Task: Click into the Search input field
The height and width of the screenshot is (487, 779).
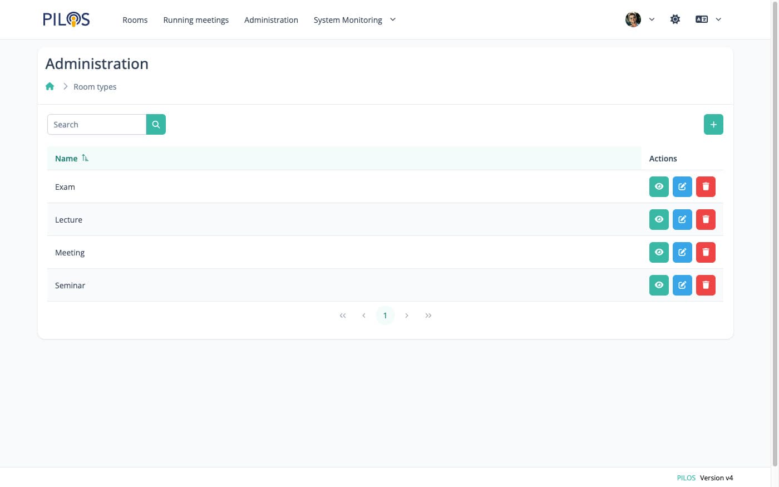Action: pyautogui.click(x=97, y=125)
